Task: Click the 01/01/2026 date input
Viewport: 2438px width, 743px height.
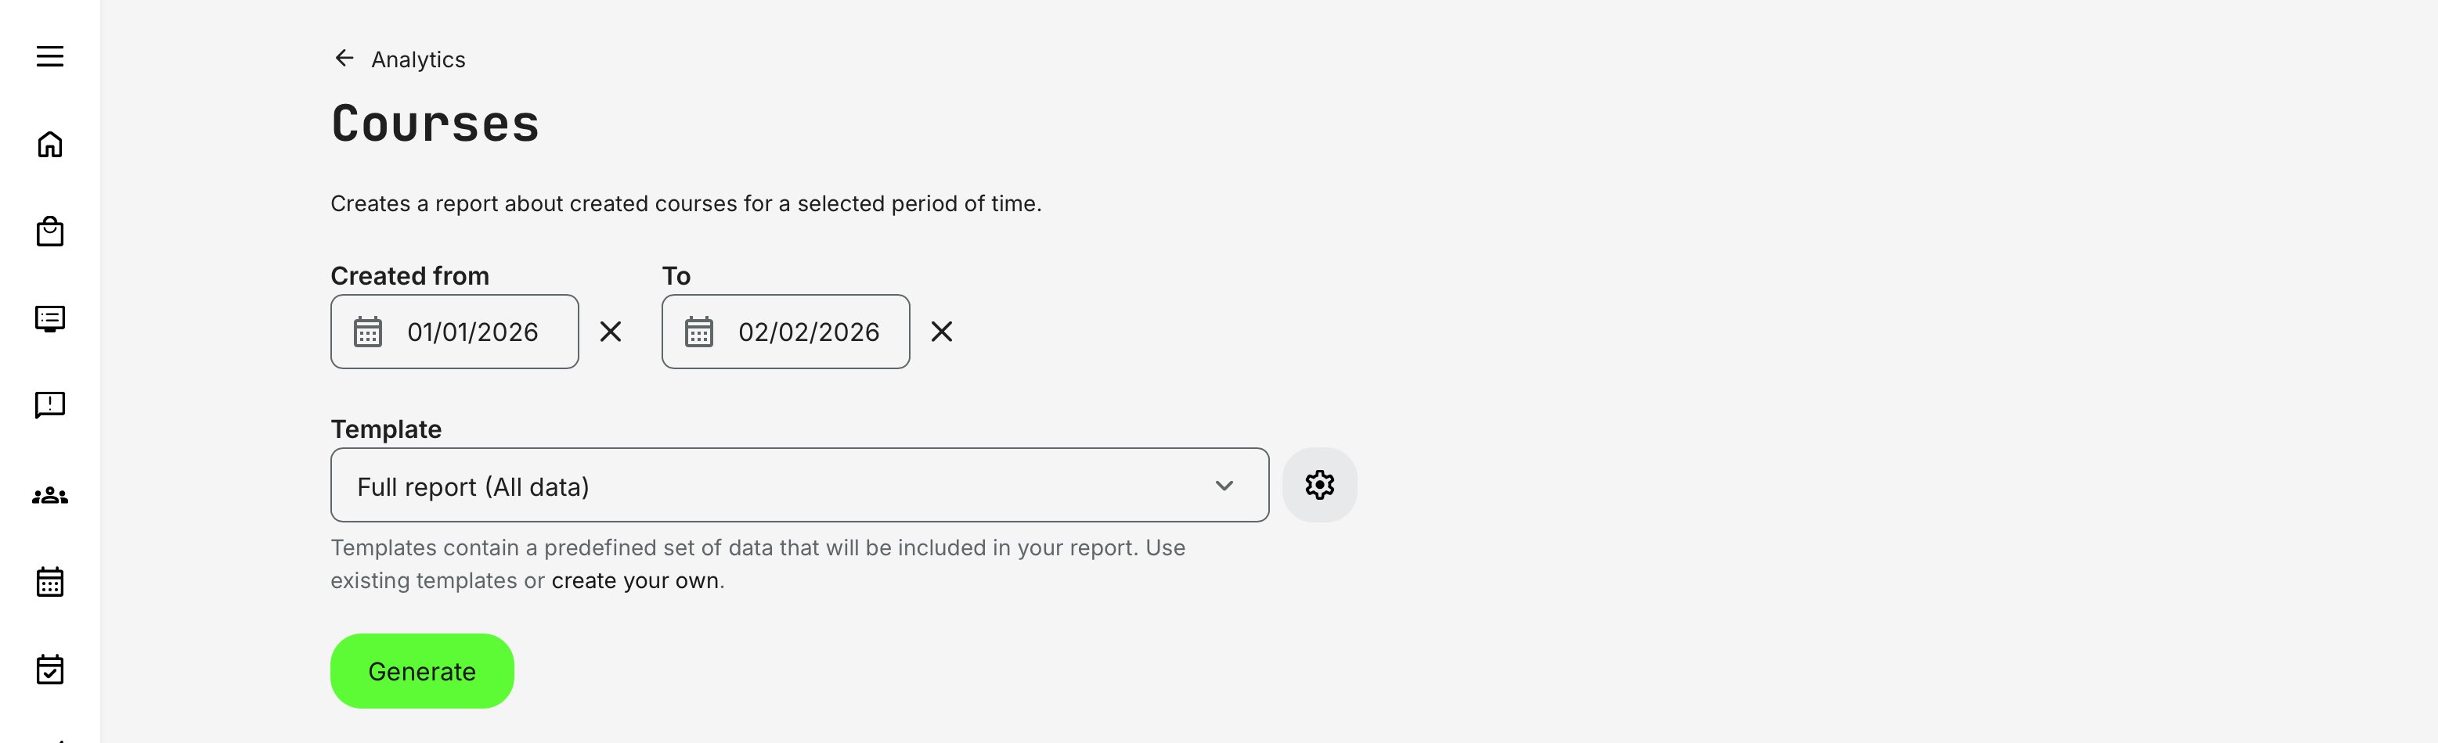Action: click(471, 332)
